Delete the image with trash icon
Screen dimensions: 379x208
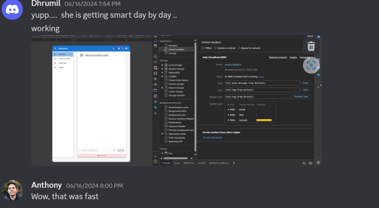pos(311,46)
